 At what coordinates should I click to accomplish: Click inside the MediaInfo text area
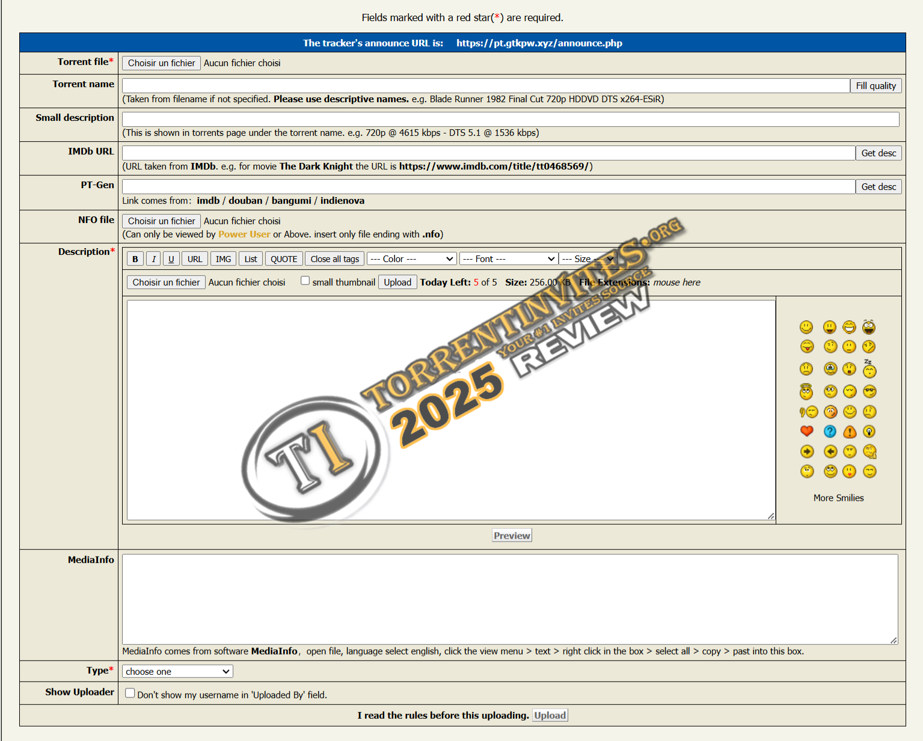click(x=510, y=599)
